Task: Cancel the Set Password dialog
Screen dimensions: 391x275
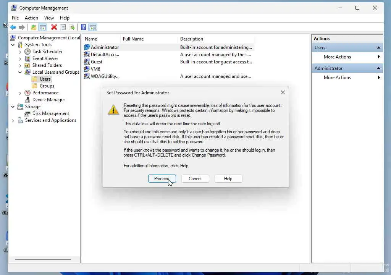Action: coord(195,179)
